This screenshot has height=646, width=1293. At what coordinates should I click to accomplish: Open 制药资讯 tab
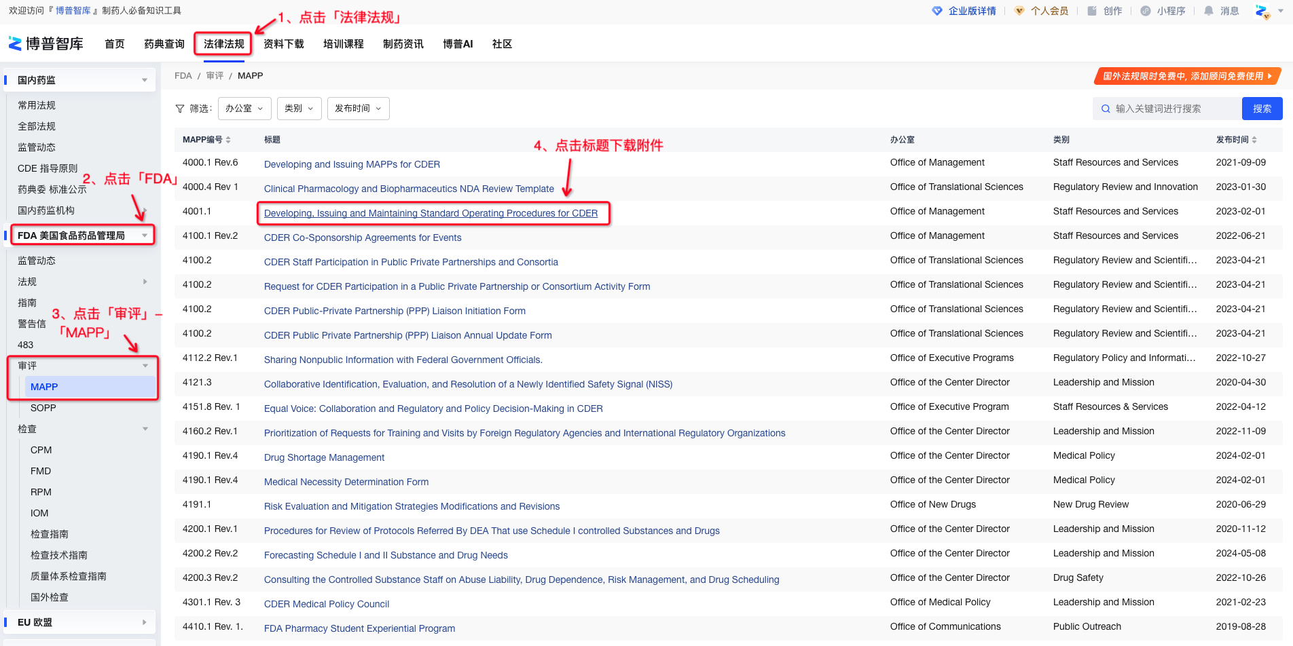click(x=403, y=44)
